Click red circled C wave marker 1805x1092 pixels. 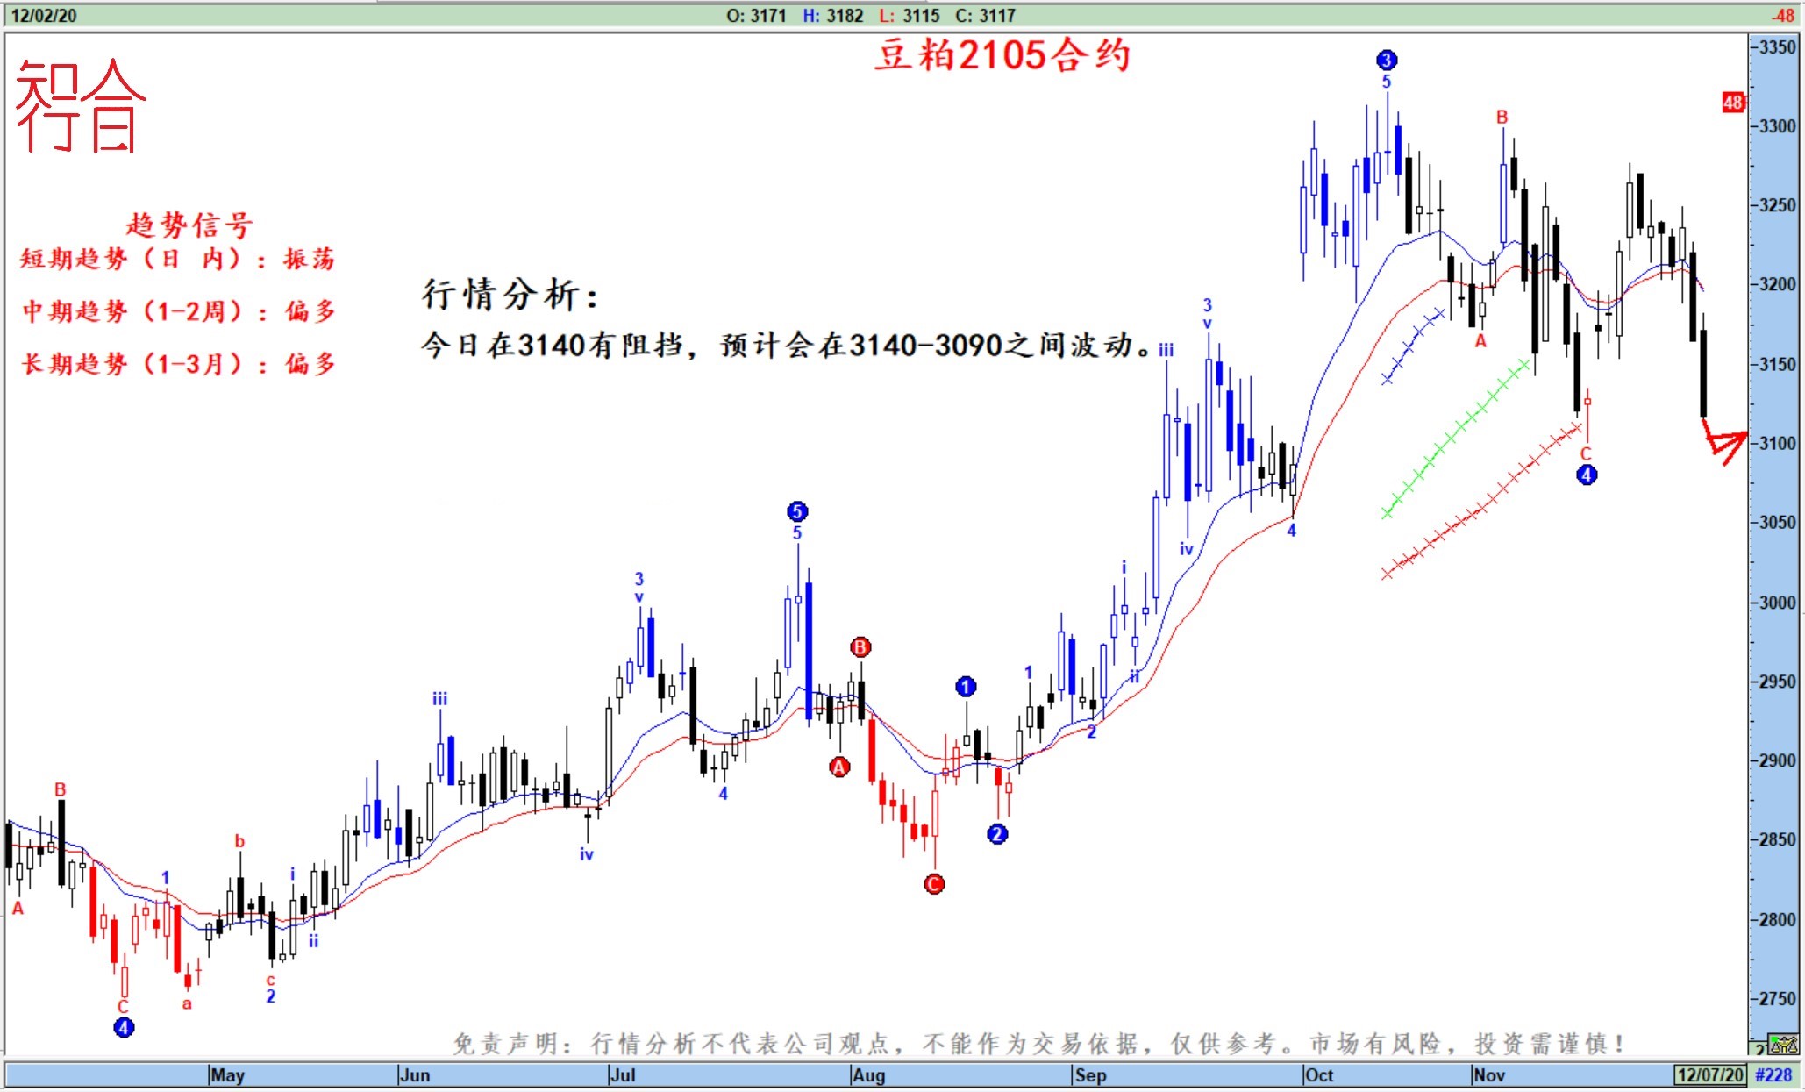point(934,884)
